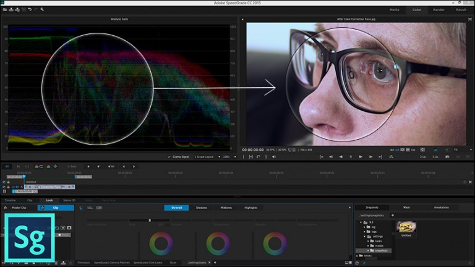Toggle audio speaker on the video track

pos(17,187)
